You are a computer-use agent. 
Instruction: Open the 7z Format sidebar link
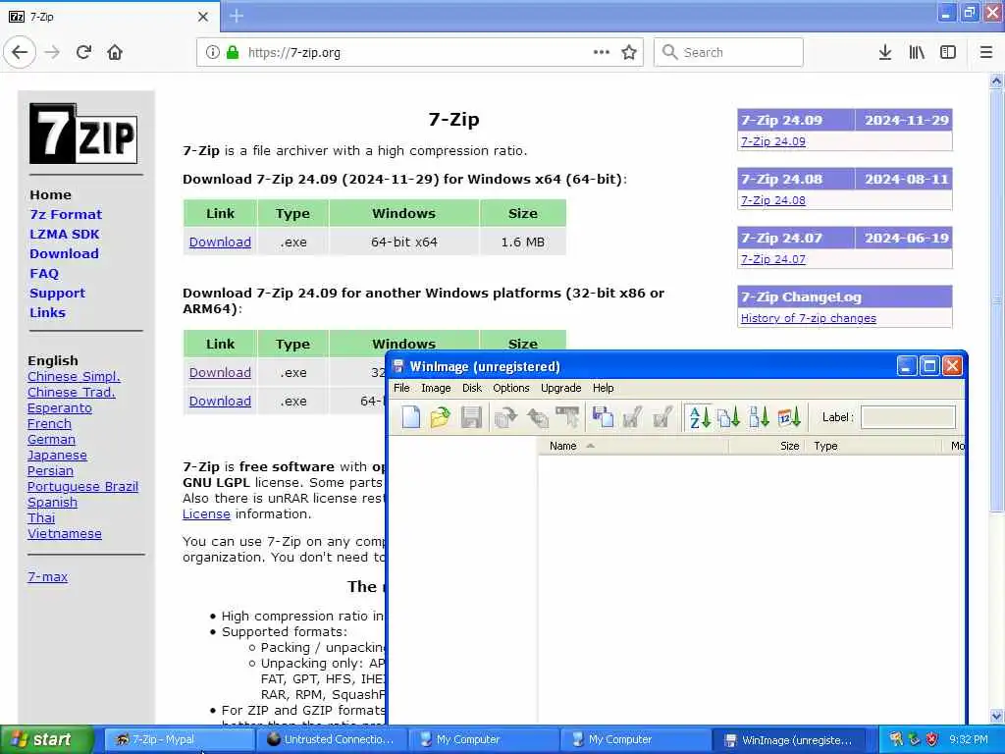(x=66, y=215)
